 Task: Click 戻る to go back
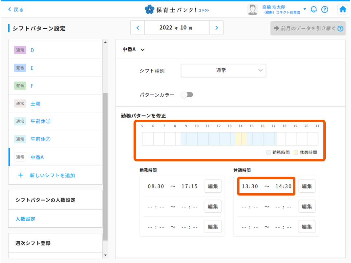(x=16, y=10)
